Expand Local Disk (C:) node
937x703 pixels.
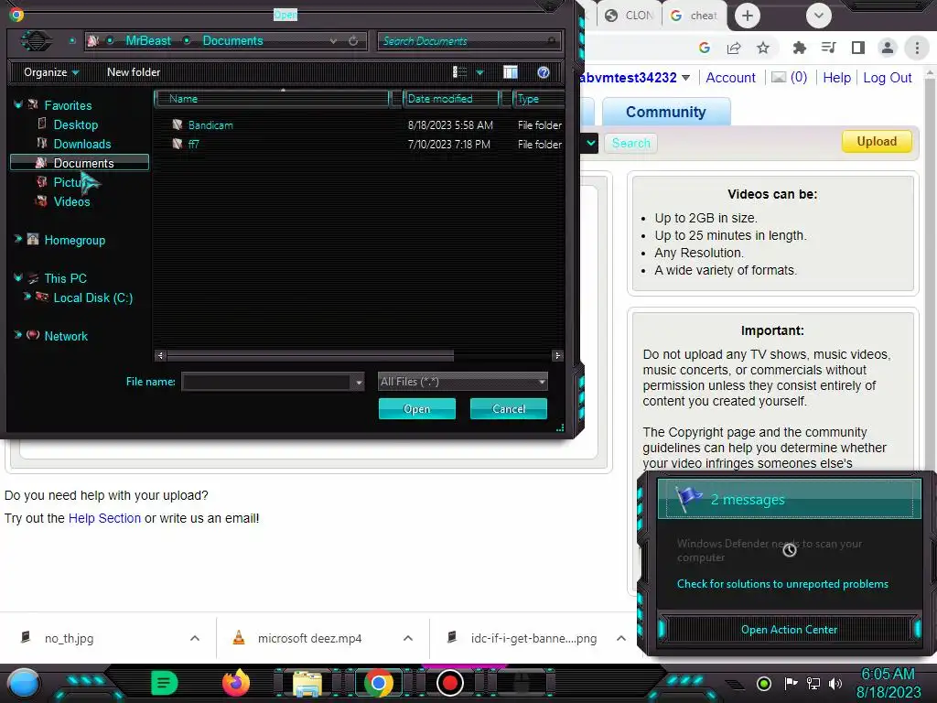[x=27, y=297]
